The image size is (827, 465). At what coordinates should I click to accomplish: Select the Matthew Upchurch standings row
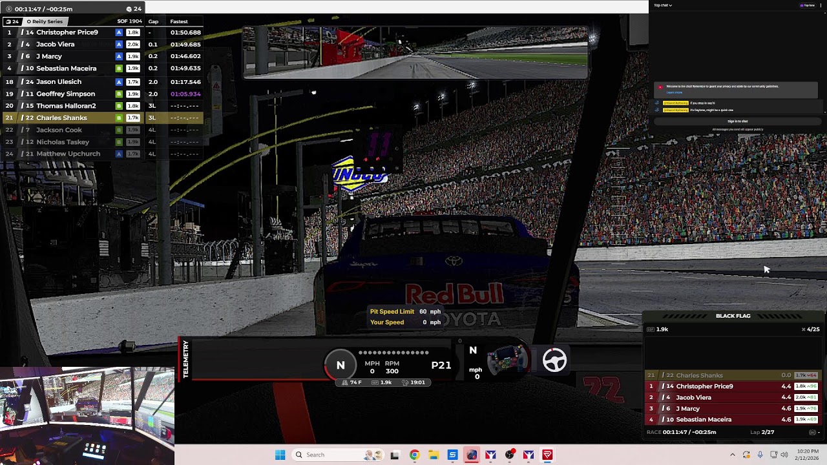click(x=102, y=154)
